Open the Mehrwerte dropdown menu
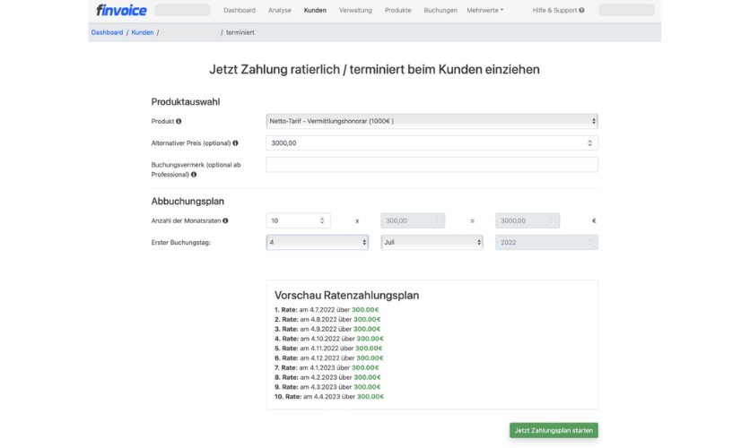750x448 pixels. (x=485, y=10)
